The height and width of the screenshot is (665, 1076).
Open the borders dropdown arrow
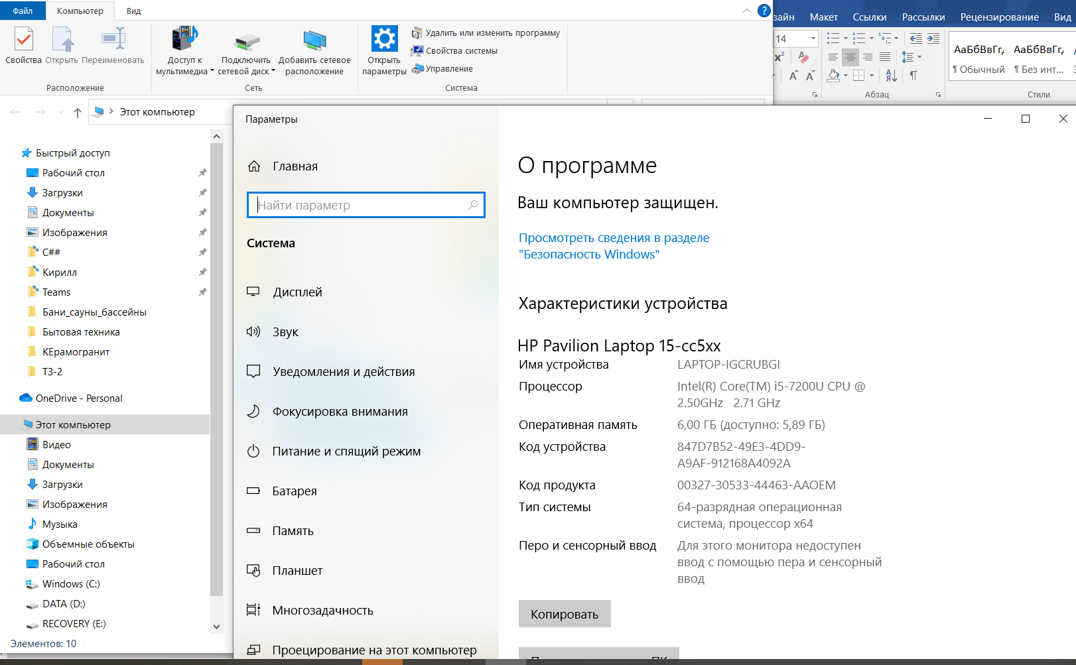coord(871,76)
